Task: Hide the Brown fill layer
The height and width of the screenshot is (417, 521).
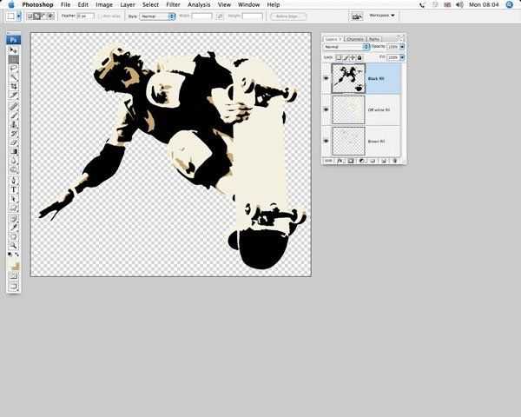Action: click(x=326, y=141)
